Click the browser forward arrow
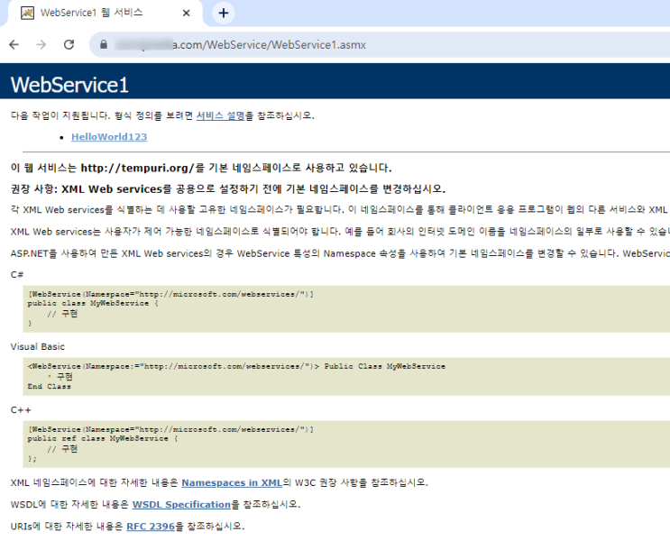This screenshot has width=670, height=541. pos(41,44)
